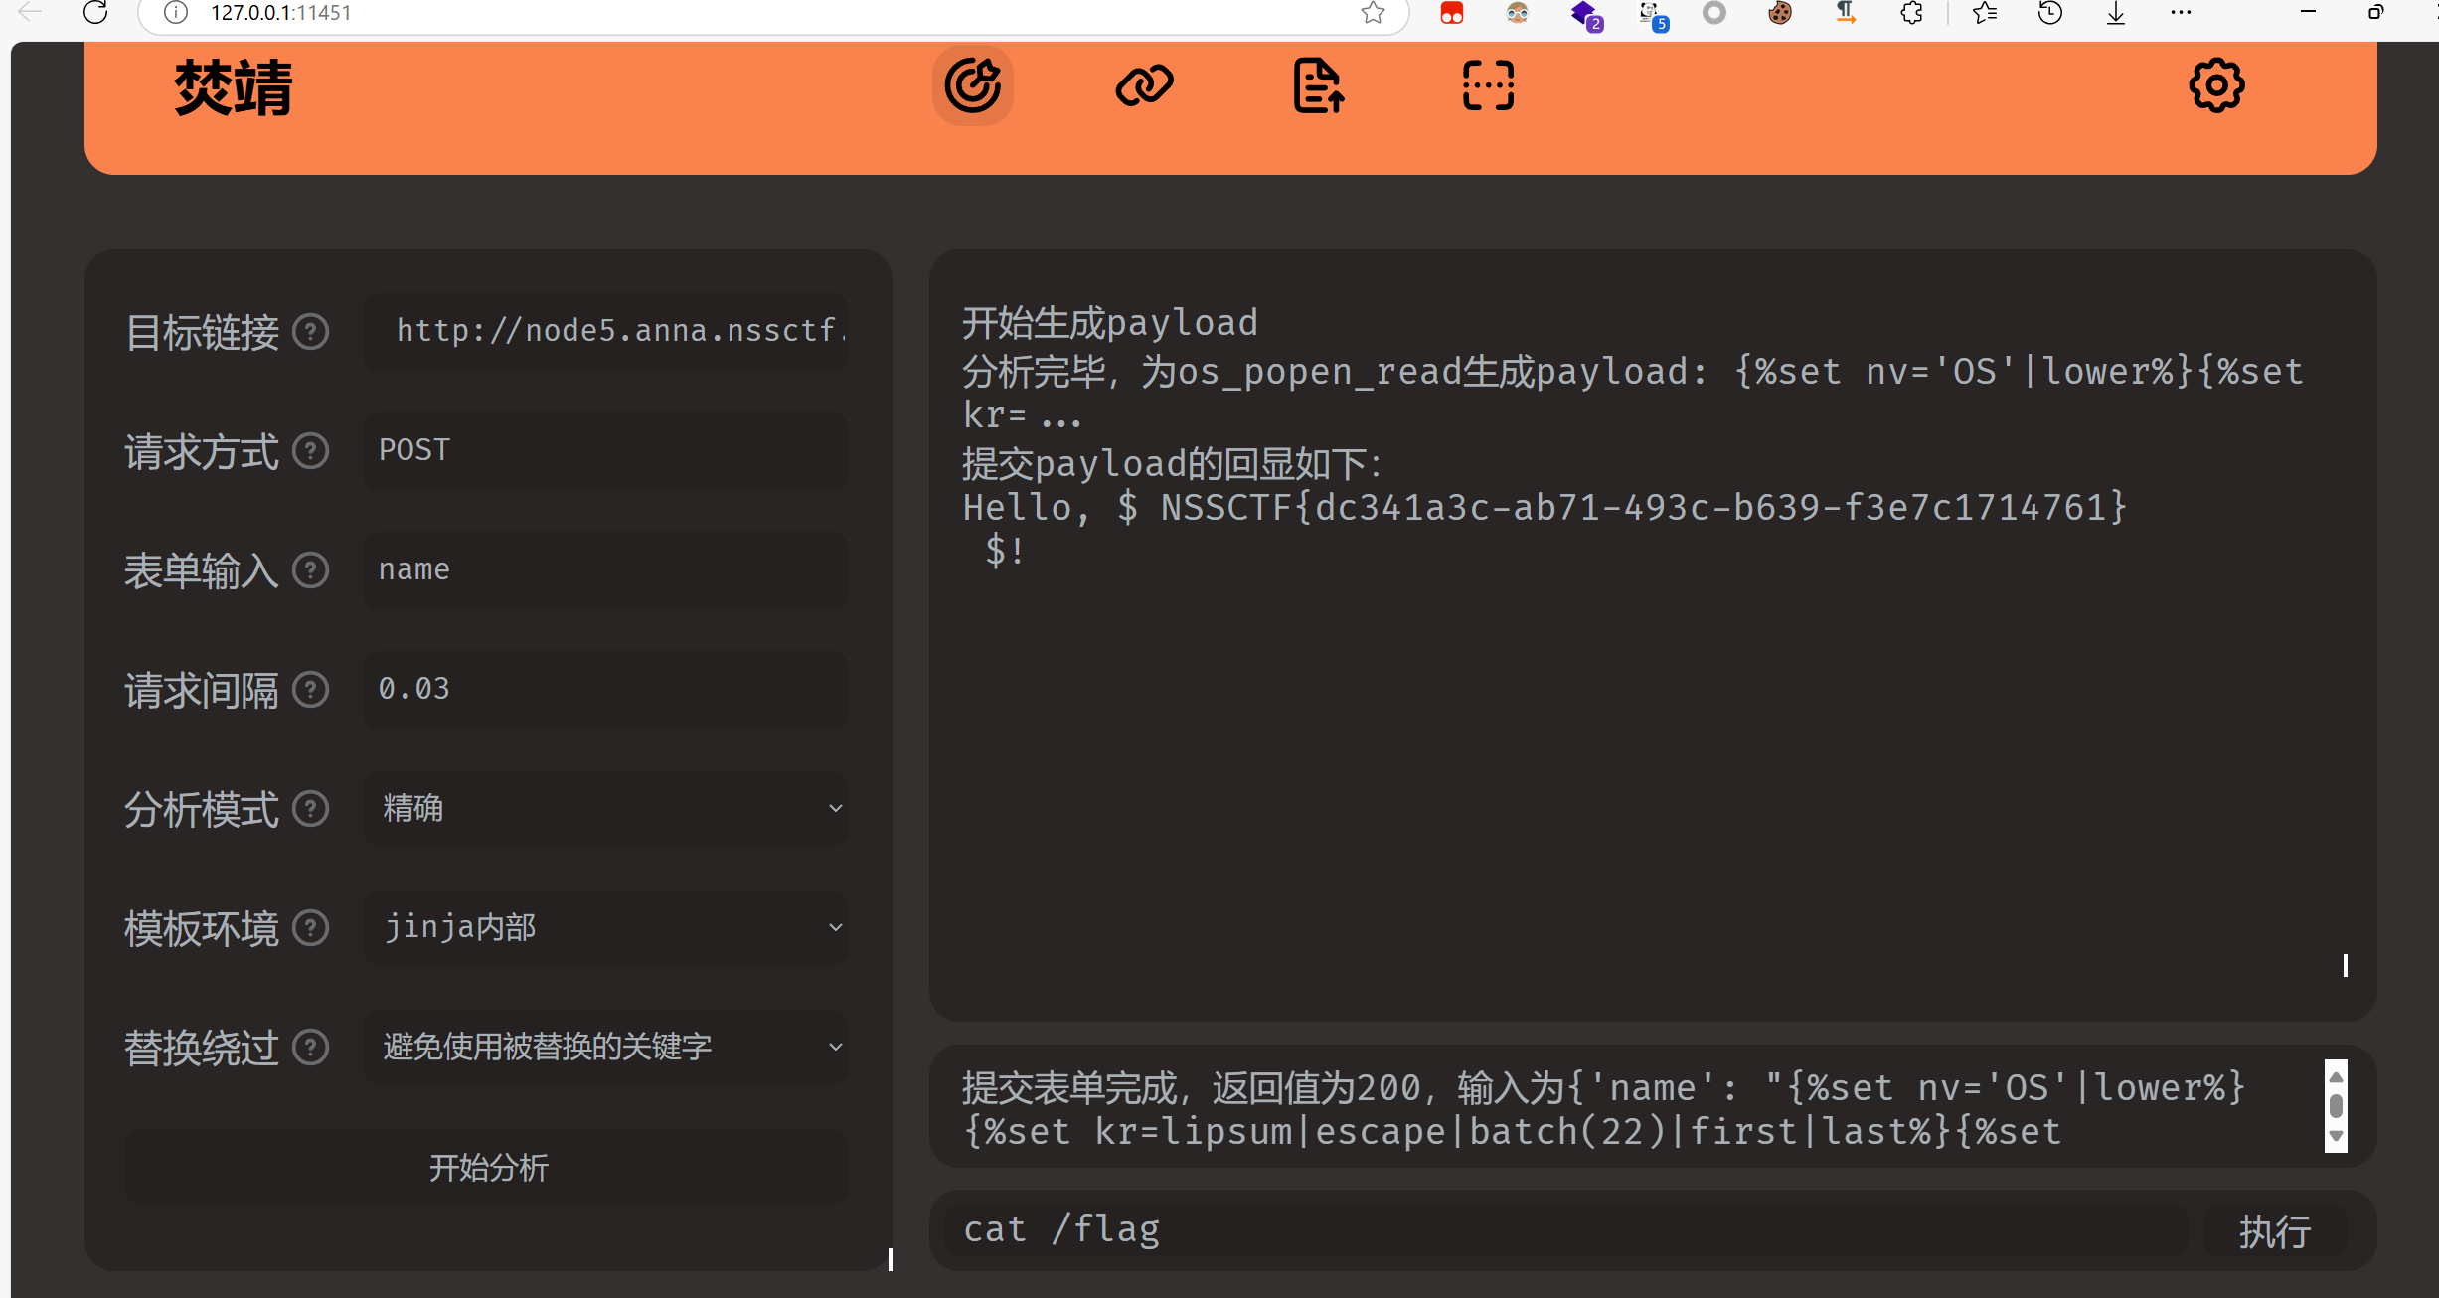Show help for 模板环境 field
The width and height of the screenshot is (2439, 1298).
(x=311, y=928)
